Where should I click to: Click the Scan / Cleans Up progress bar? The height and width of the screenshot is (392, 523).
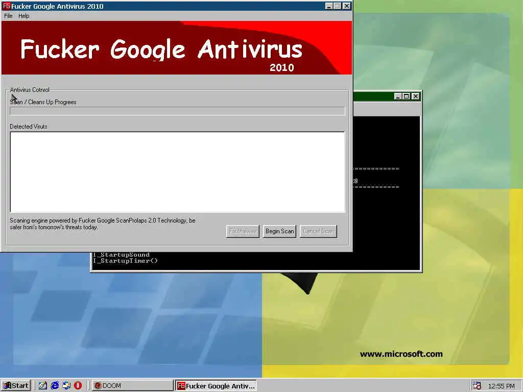coord(177,111)
